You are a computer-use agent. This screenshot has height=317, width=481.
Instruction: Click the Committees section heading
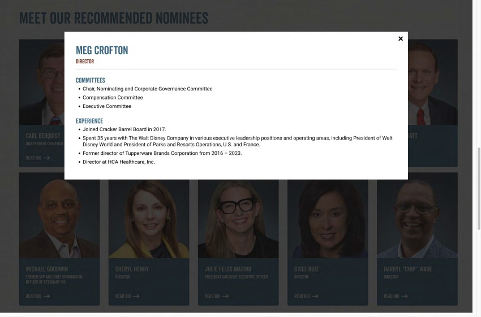90,80
